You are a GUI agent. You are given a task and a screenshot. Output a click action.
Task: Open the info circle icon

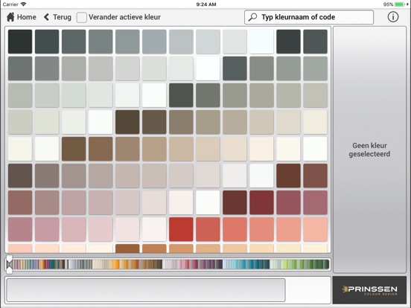click(x=393, y=17)
